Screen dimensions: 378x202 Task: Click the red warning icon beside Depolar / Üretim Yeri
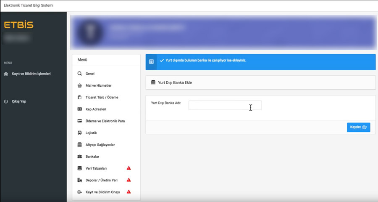pyautogui.click(x=129, y=180)
